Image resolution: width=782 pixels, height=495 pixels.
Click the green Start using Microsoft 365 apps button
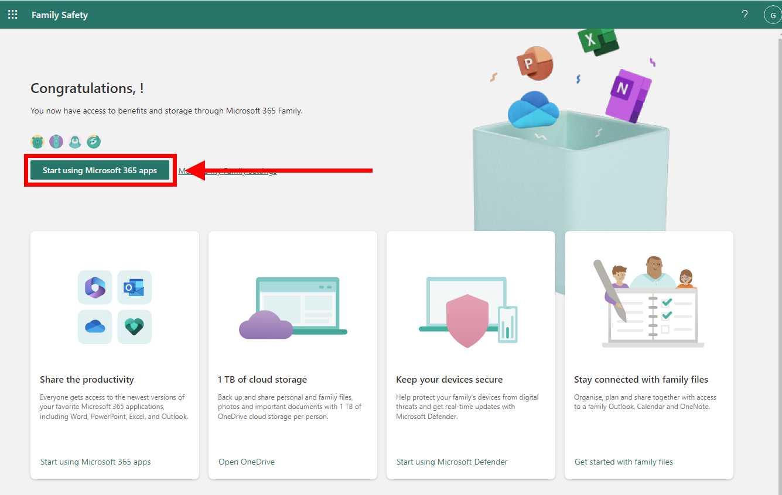100,170
